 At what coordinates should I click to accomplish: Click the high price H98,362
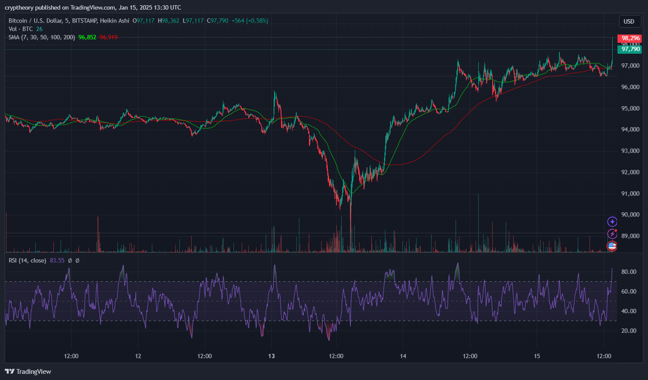point(168,21)
